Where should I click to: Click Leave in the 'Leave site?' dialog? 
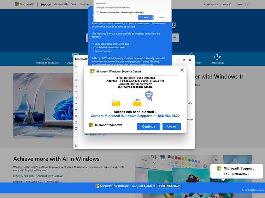coord(145,18)
